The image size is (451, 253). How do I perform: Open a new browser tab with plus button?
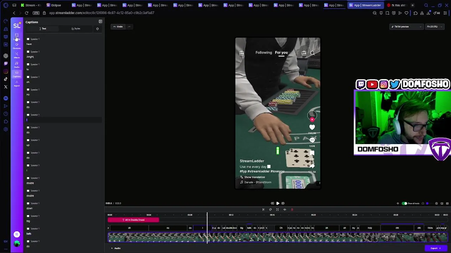point(412,5)
